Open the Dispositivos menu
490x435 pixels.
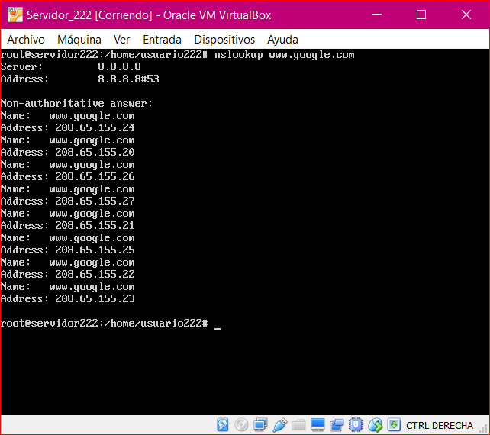224,40
